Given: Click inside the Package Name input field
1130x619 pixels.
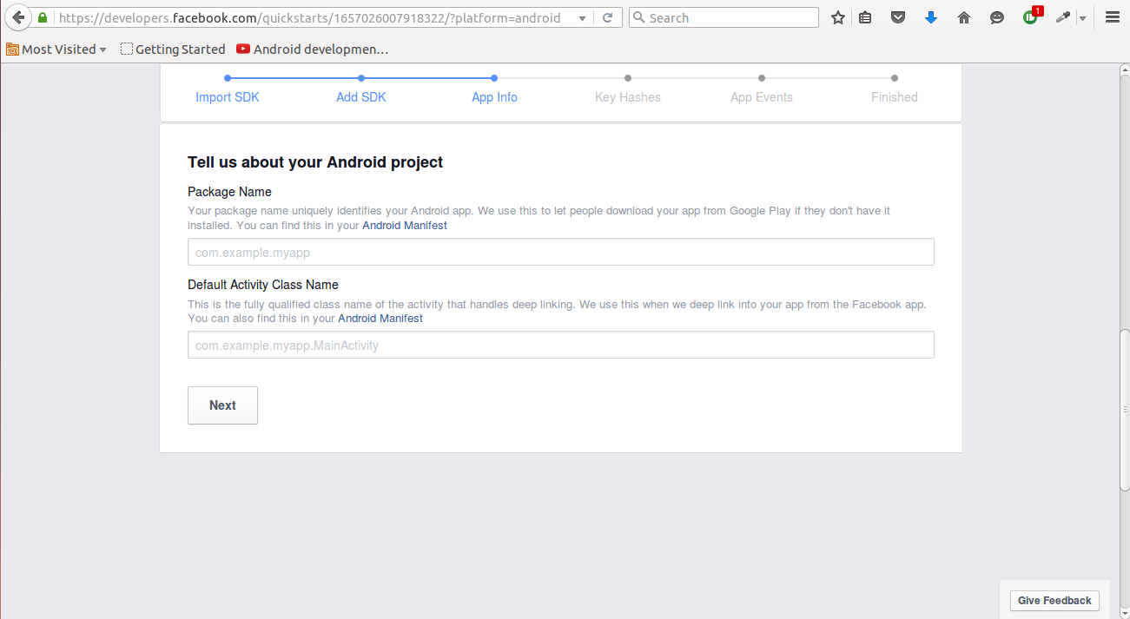Looking at the screenshot, I should click(x=560, y=252).
